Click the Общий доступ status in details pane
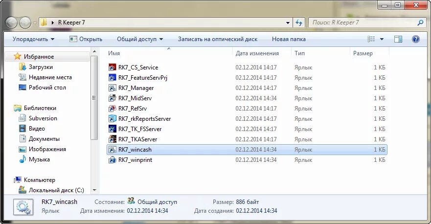Viewport: 431px width, 224px height. (x=157, y=202)
